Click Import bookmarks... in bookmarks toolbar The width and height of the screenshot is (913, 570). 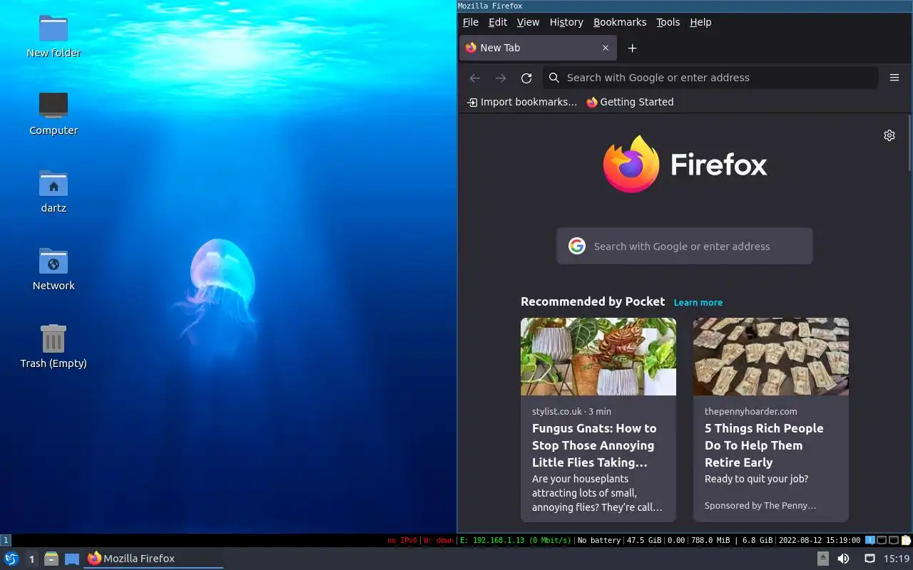[522, 102]
